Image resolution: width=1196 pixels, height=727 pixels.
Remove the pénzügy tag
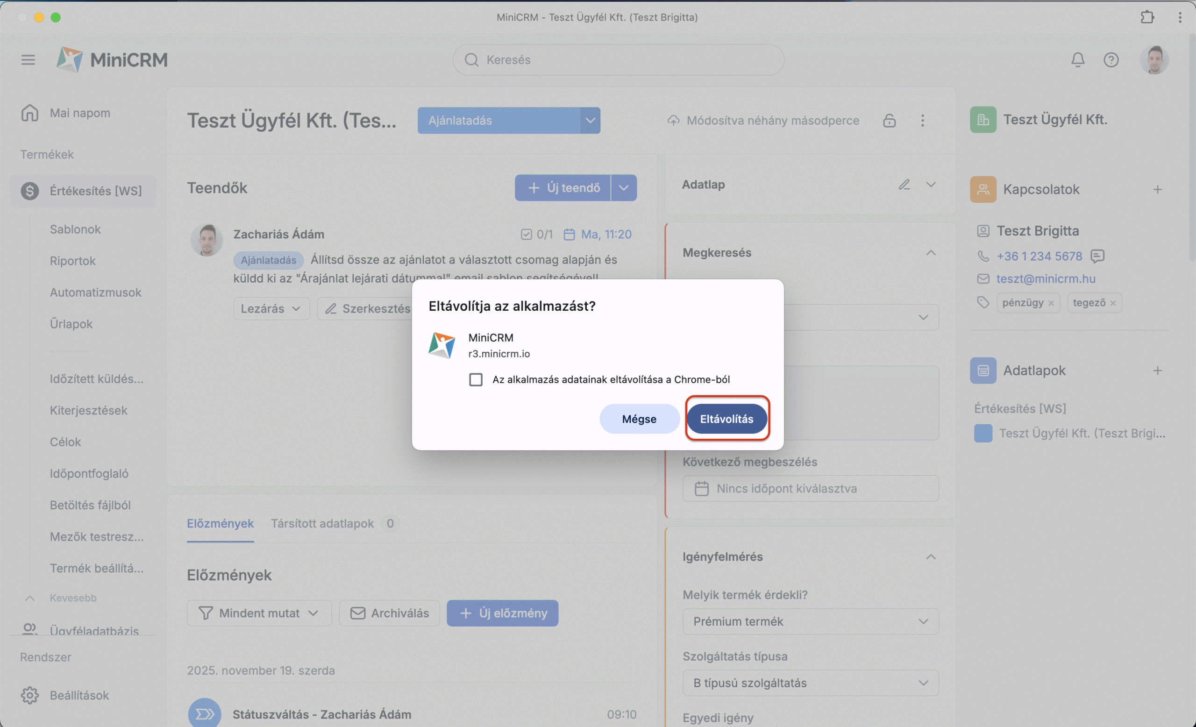1051,303
